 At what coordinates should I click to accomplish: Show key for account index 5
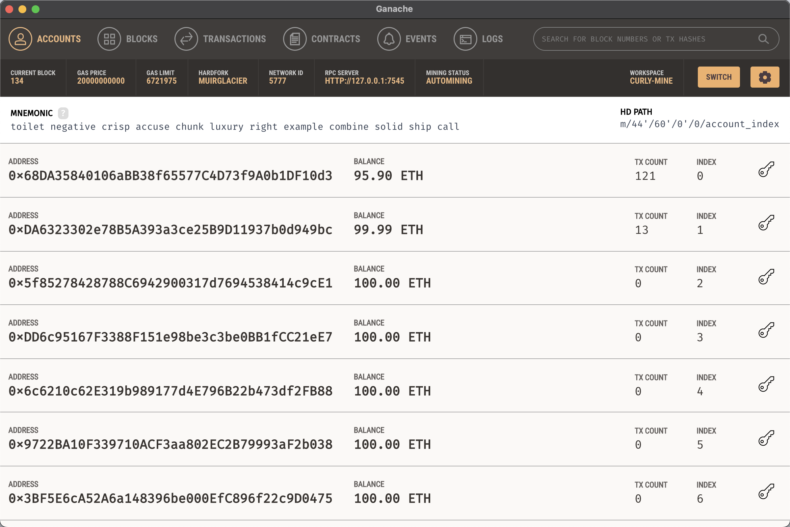766,438
